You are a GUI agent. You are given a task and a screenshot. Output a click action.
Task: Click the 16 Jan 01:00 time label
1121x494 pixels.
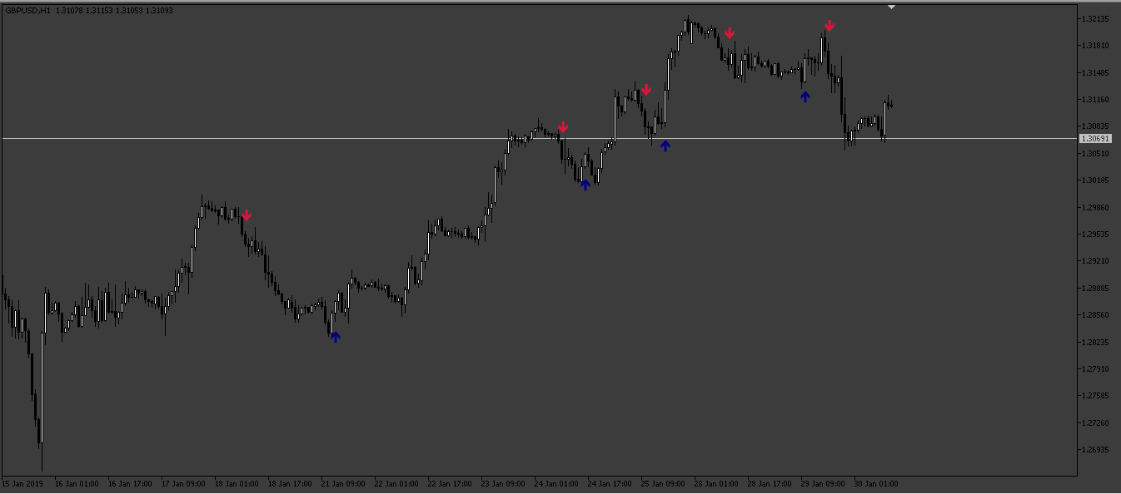point(77,483)
